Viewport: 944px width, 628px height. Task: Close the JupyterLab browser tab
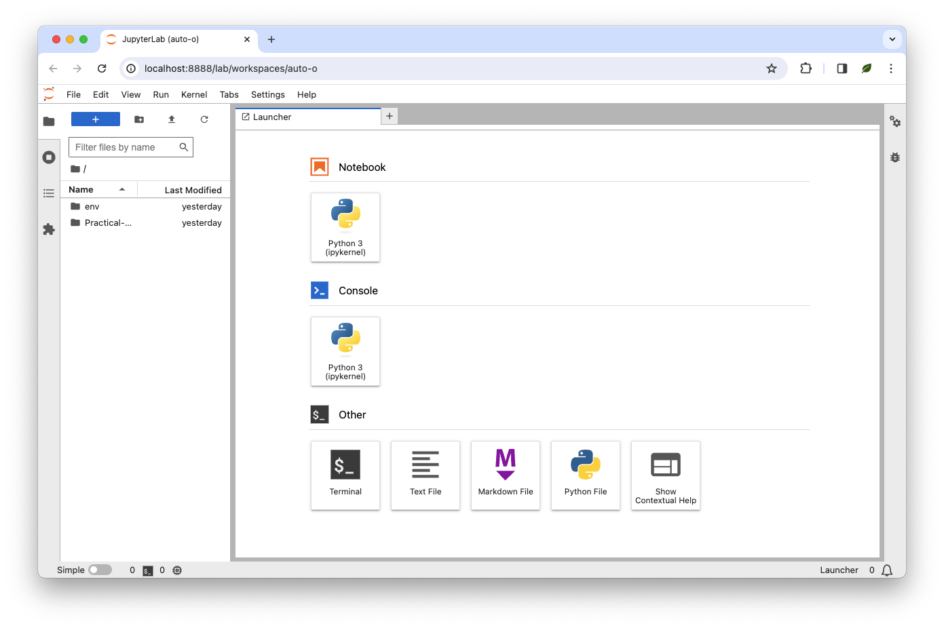coord(247,39)
